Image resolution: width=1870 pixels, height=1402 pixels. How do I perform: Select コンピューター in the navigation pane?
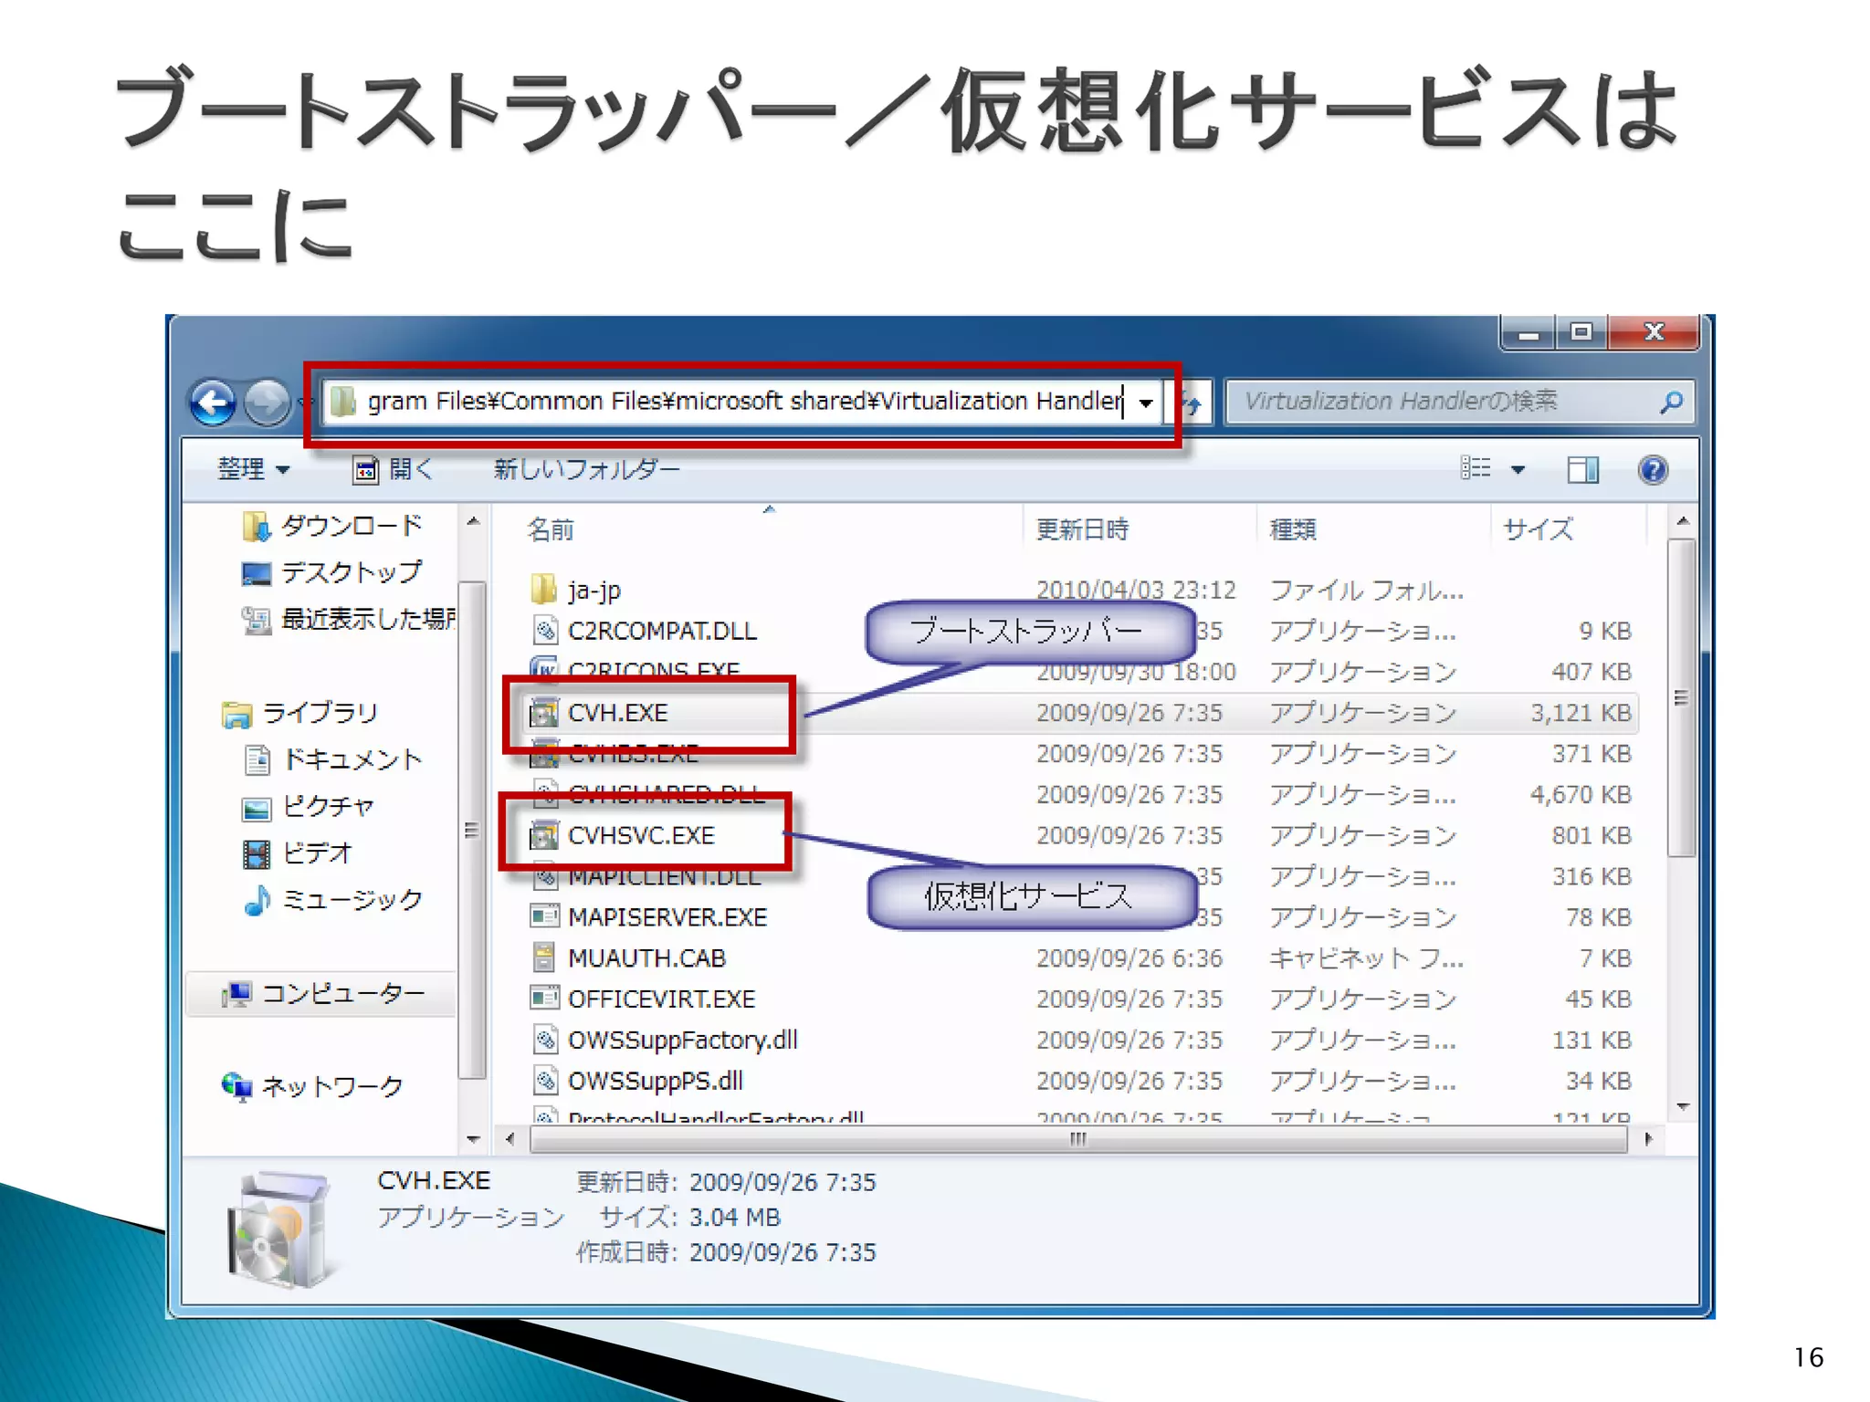pos(341,993)
